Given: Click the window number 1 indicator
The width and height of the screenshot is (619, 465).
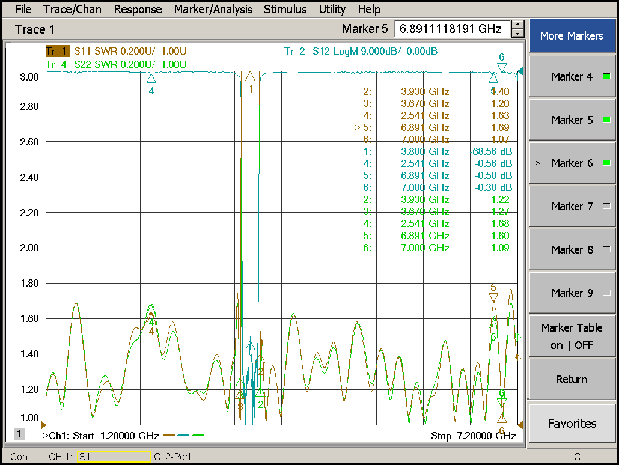Looking at the screenshot, I should click(19, 434).
